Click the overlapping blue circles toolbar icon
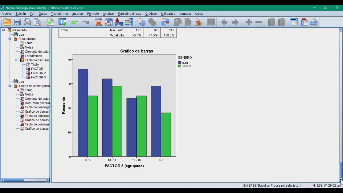This screenshot has width=343, height=193. [141, 22]
